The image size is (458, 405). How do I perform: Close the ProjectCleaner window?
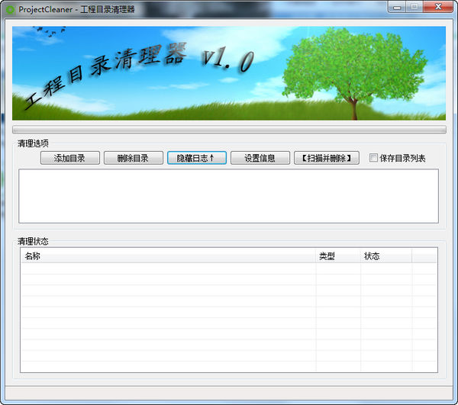[438, 7]
